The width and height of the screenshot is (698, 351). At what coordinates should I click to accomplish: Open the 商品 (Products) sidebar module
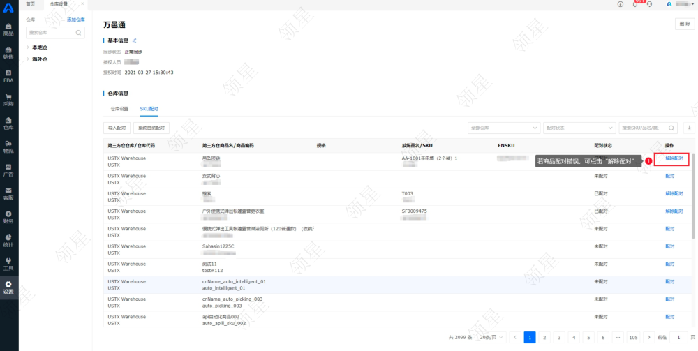click(8, 29)
